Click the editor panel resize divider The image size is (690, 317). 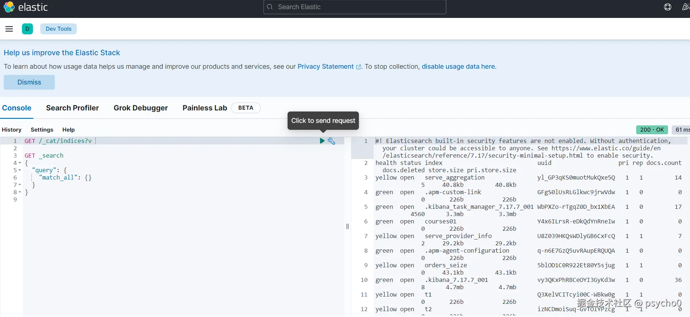click(x=348, y=226)
